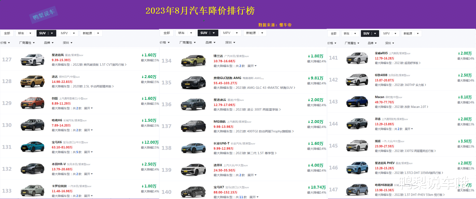Select SUV tab above the rank 134 list
476x199 pixels.
208,33
